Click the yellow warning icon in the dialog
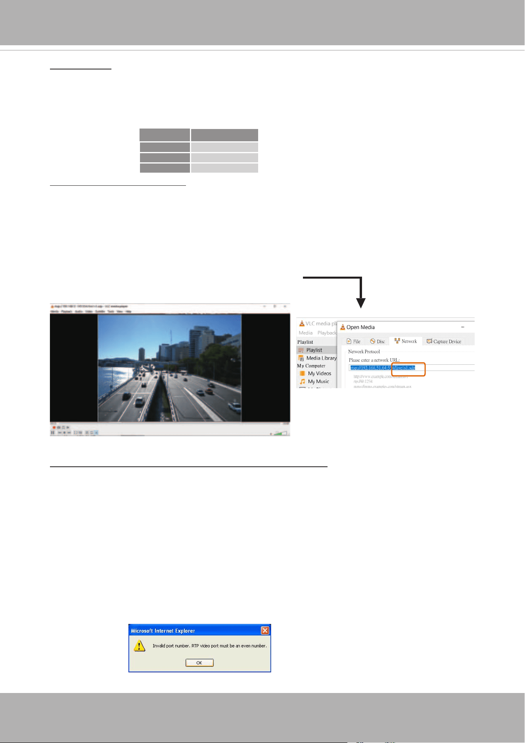This screenshot has height=743, width=525. [139, 646]
